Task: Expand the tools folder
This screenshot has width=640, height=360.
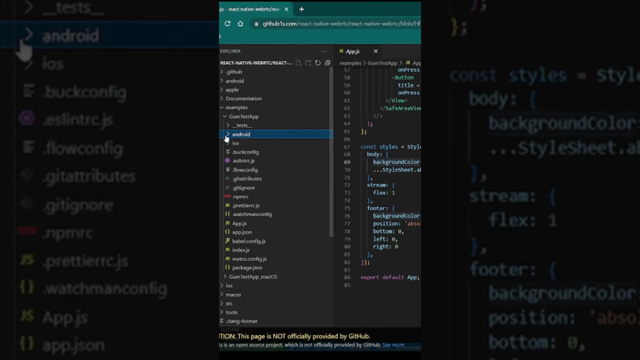Action: click(x=276, y=312)
